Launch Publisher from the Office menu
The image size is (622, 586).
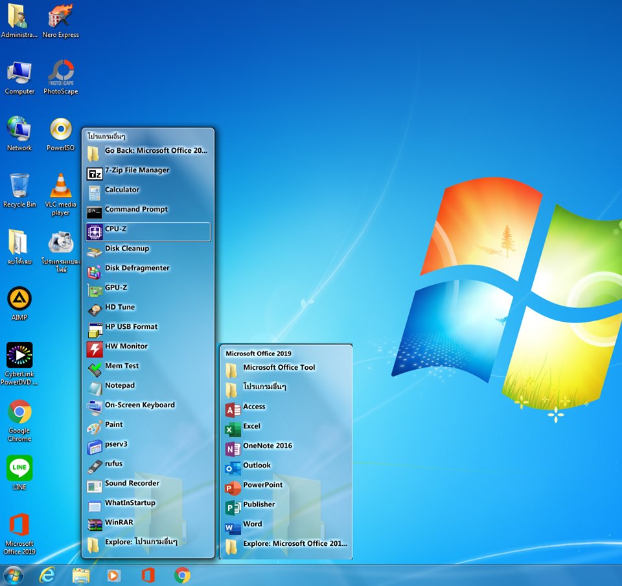pos(286,507)
